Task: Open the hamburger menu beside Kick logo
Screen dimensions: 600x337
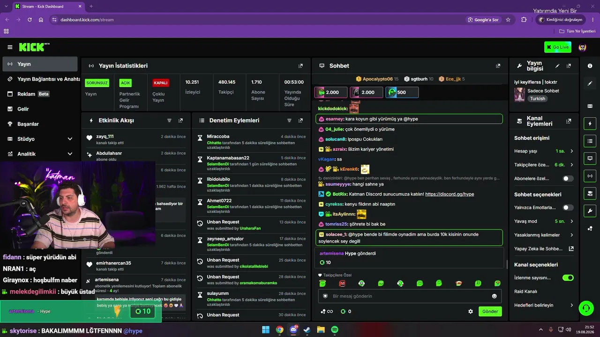Action: pos(10,47)
